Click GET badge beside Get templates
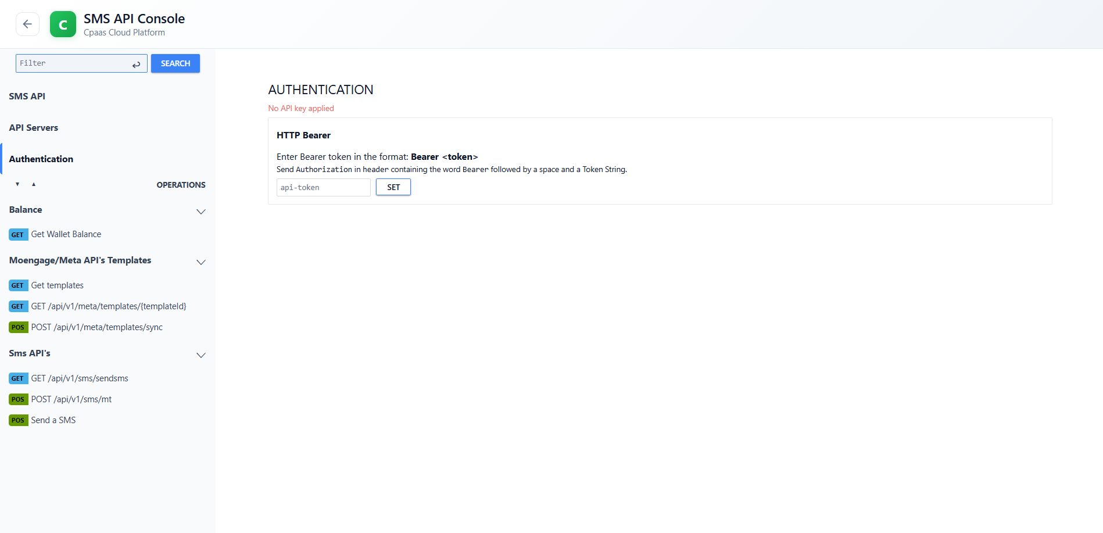 [18, 285]
